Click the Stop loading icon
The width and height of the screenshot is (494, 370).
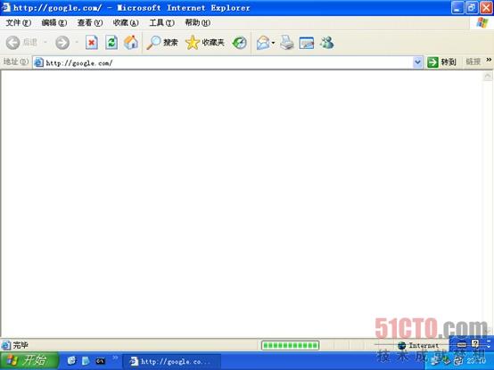point(91,43)
